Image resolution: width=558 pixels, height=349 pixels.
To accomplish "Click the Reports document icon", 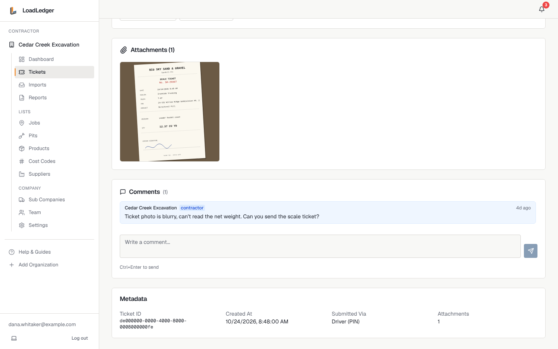I will [x=22, y=98].
